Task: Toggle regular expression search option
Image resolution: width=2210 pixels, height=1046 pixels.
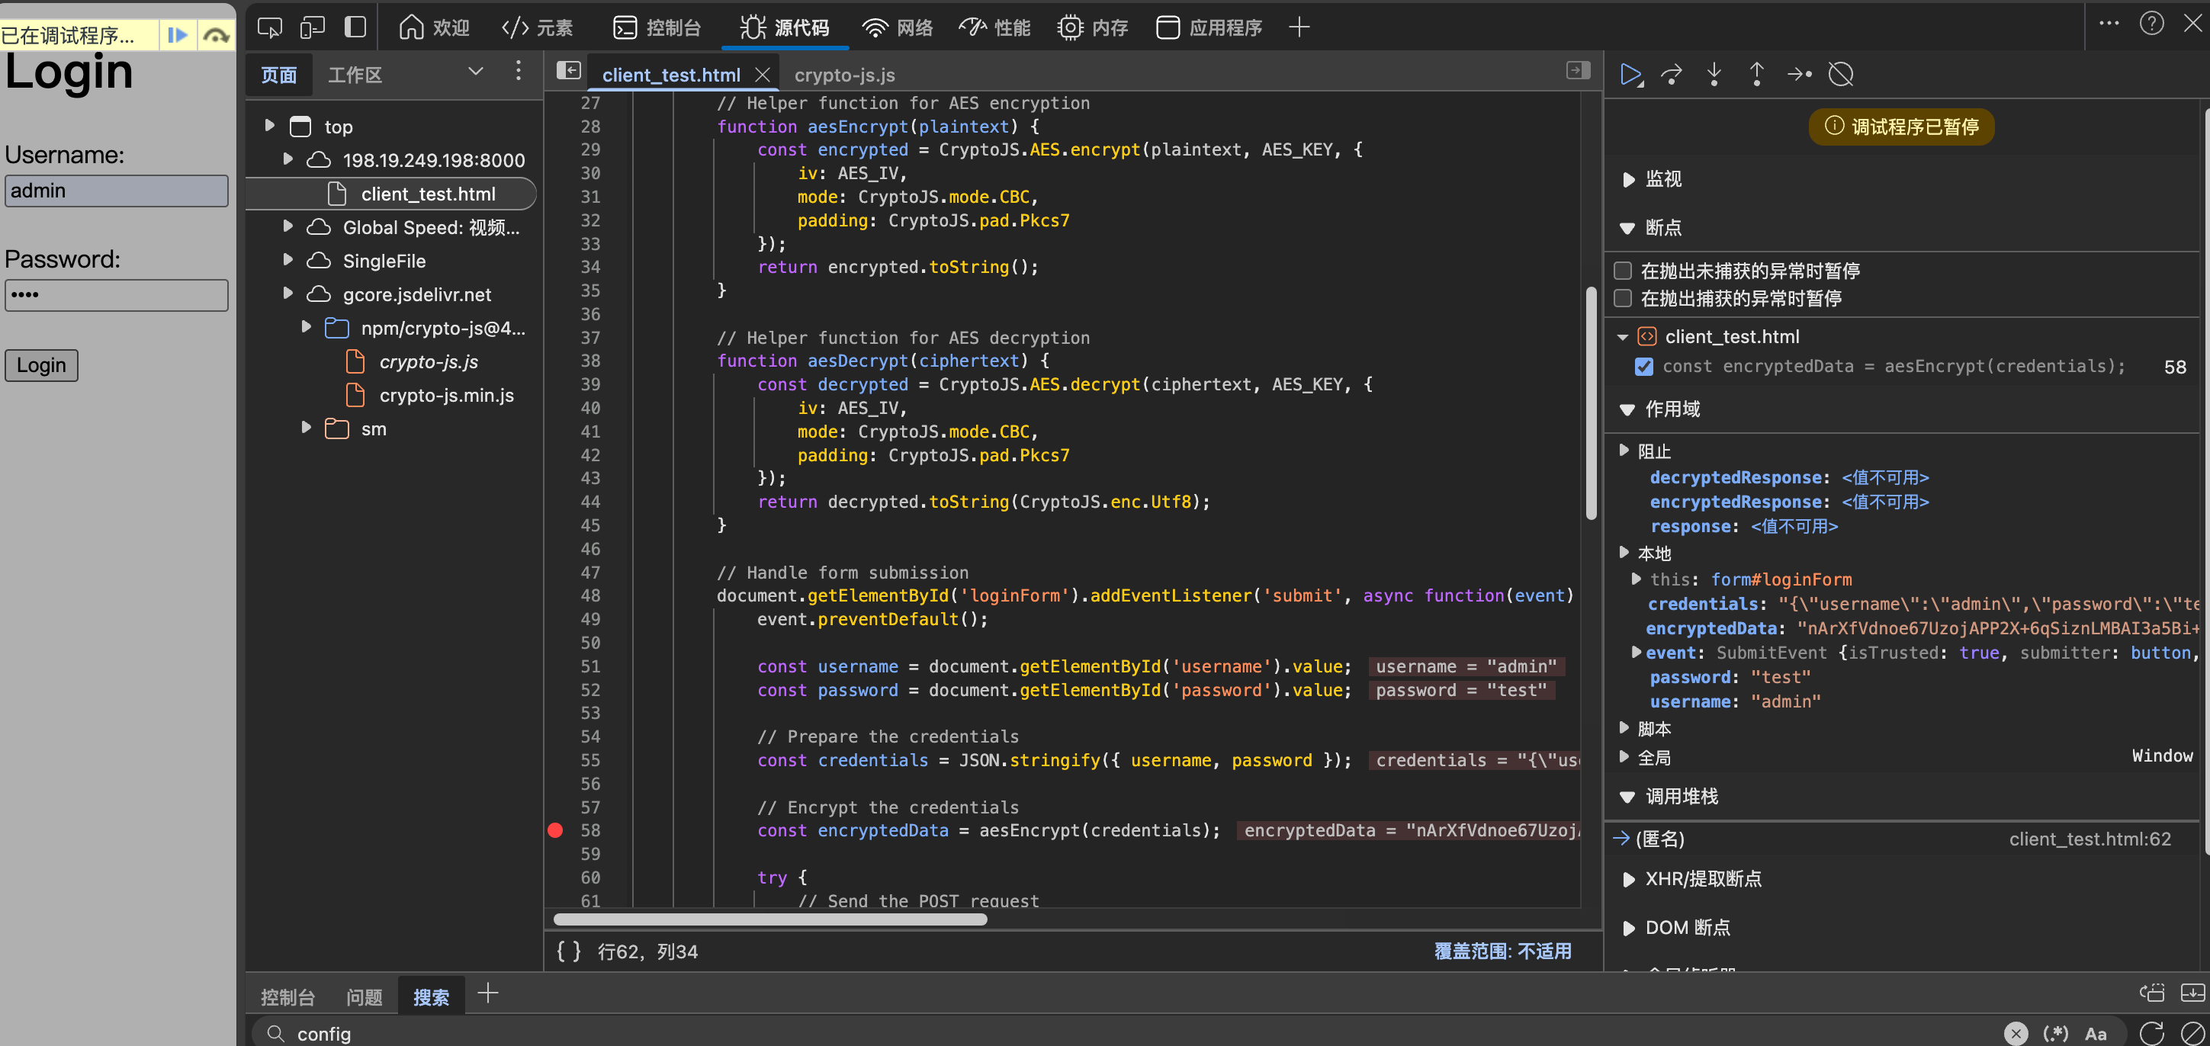Action: (x=2056, y=1033)
